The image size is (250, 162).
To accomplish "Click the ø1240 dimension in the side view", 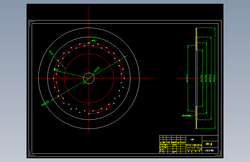I will pos(201,78).
